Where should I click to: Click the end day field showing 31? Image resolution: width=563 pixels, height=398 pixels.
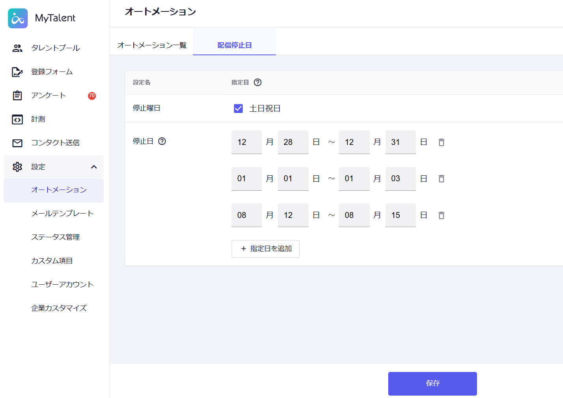[400, 142]
